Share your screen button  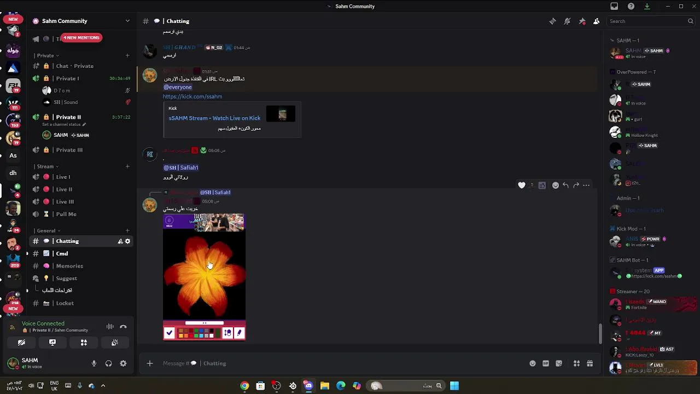(x=52, y=343)
